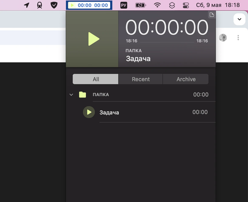Open the browser tab list chevron dropdown
This screenshot has height=202, width=248.
(x=239, y=19)
